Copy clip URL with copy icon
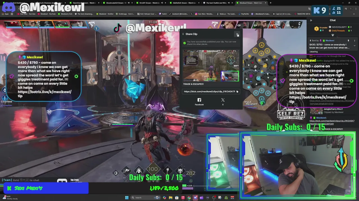Viewport: 359px width, 201px height. (x=237, y=92)
